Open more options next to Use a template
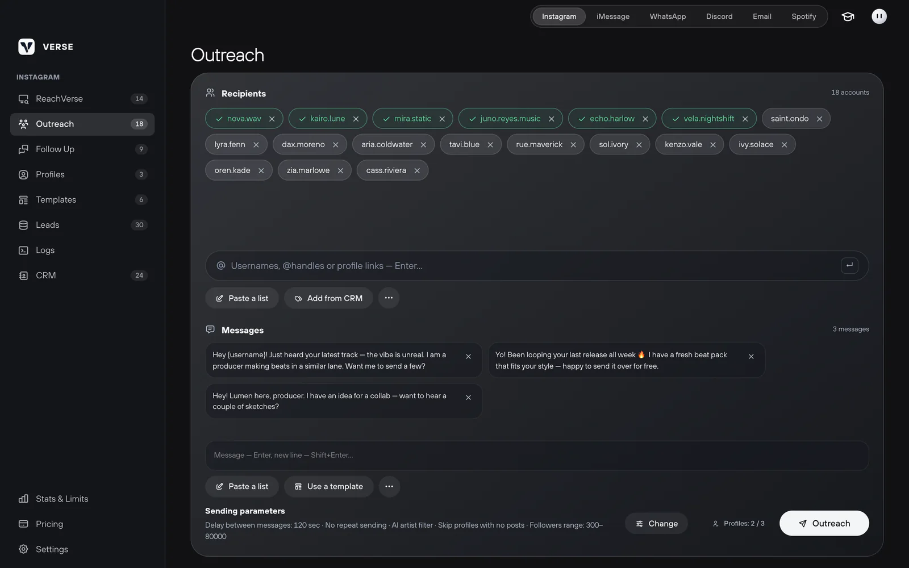This screenshot has height=568, width=909. click(389, 486)
